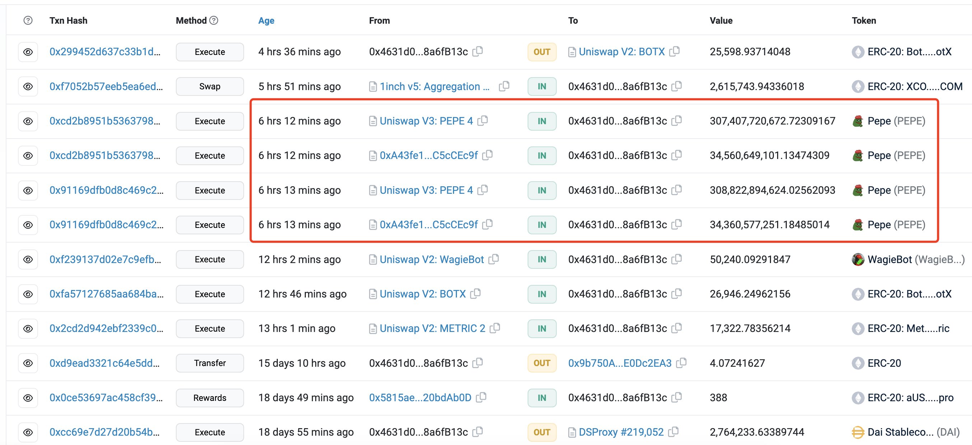972x445 pixels.
Task: Open transaction hash 0x0ce53697ac458cf39
Action: [x=106, y=398]
